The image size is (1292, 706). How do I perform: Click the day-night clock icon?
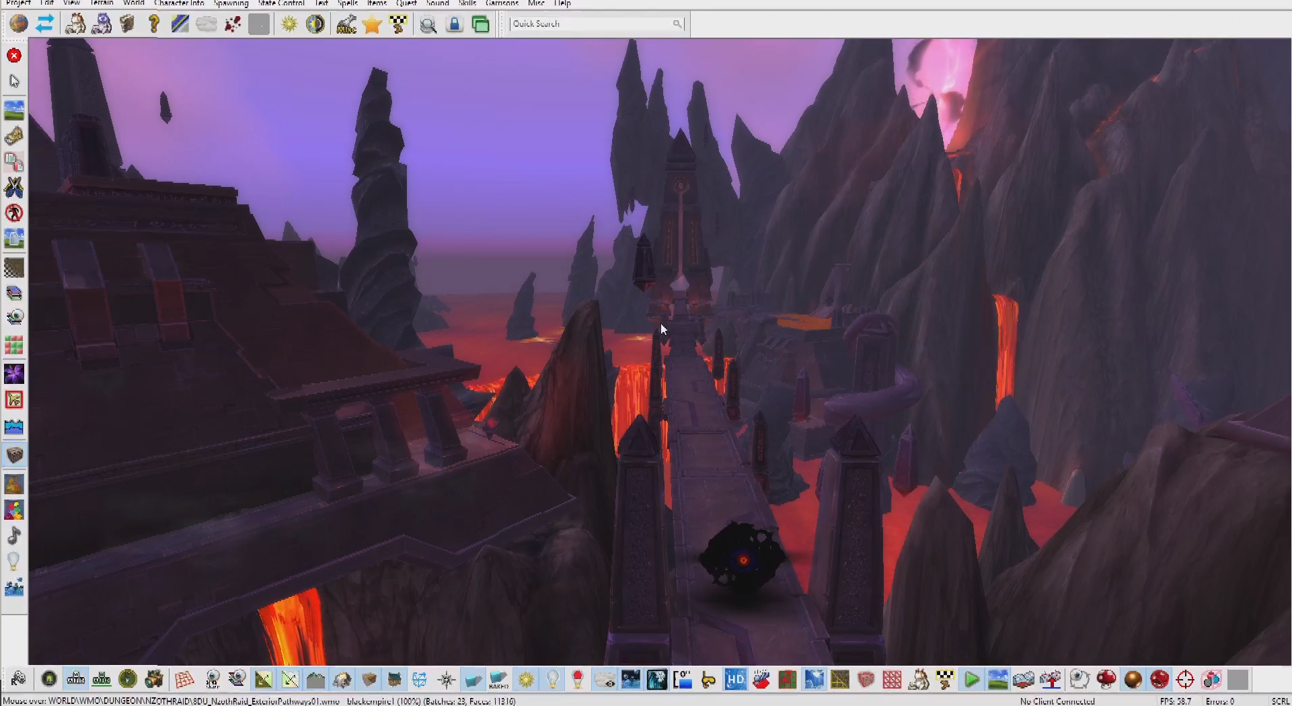(315, 24)
